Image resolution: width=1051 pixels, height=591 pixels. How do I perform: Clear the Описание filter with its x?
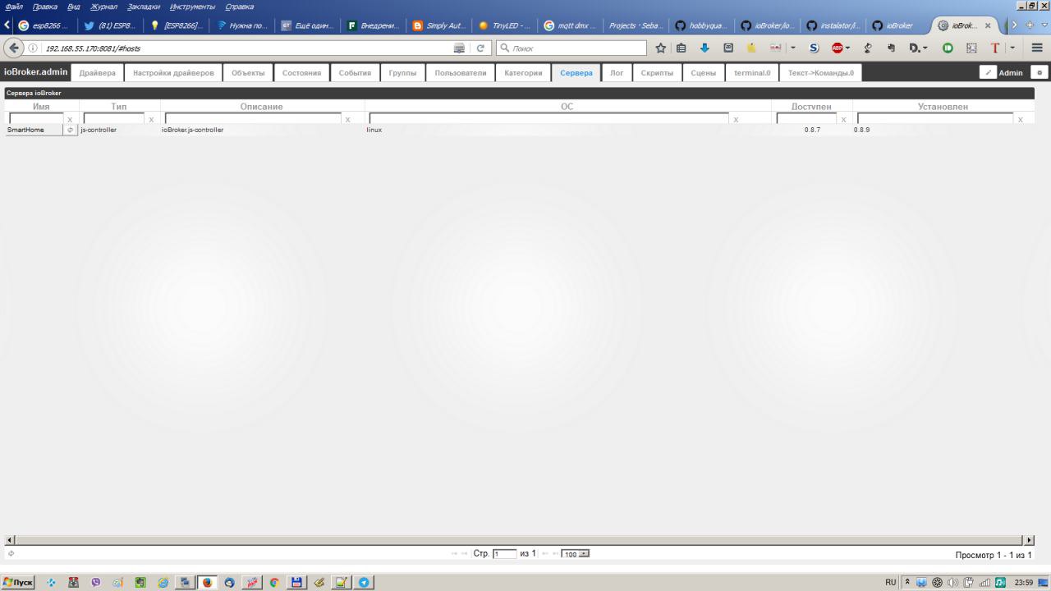(x=347, y=120)
